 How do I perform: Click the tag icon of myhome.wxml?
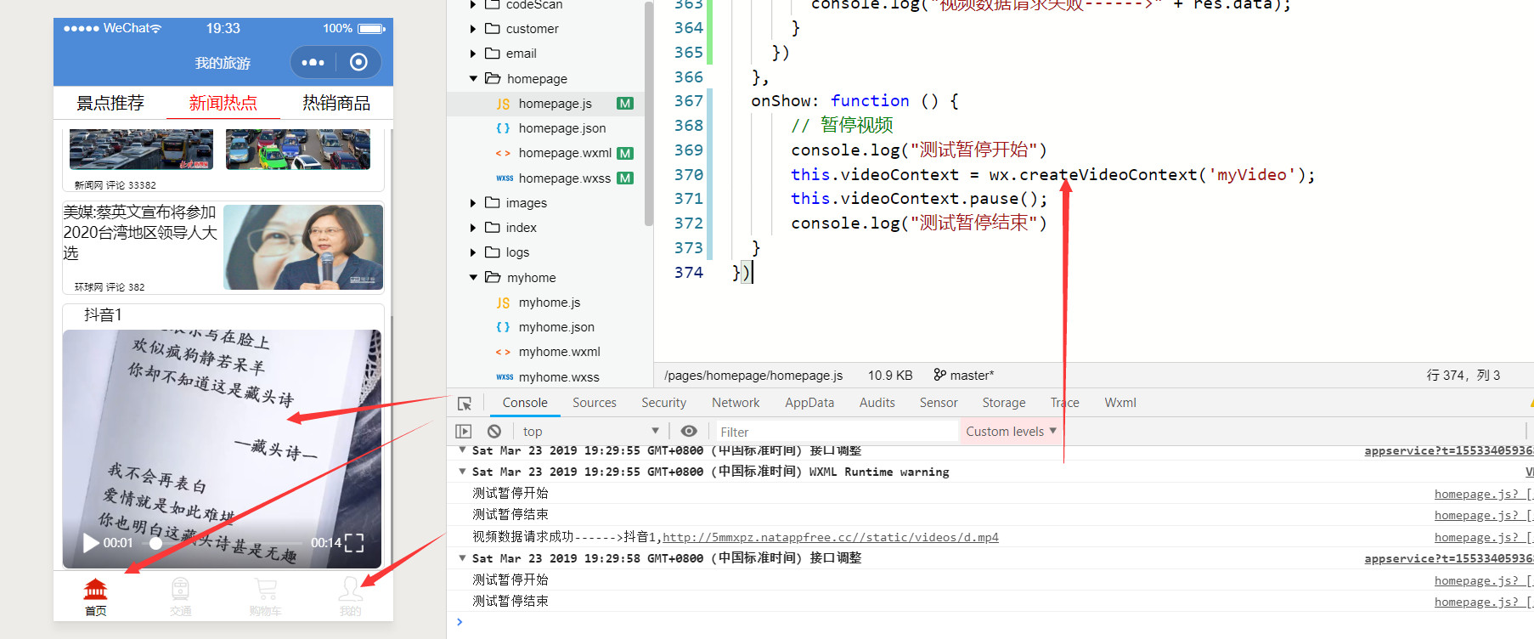pyautogui.click(x=503, y=352)
